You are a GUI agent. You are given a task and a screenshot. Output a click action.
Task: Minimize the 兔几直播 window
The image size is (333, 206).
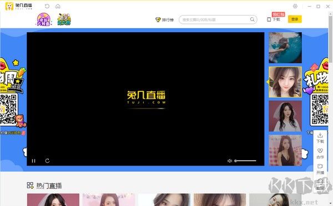coord(309,6)
